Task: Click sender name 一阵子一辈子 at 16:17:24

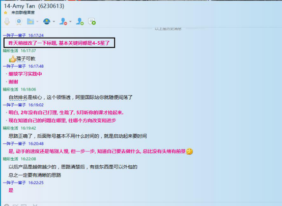Action: point(14,36)
